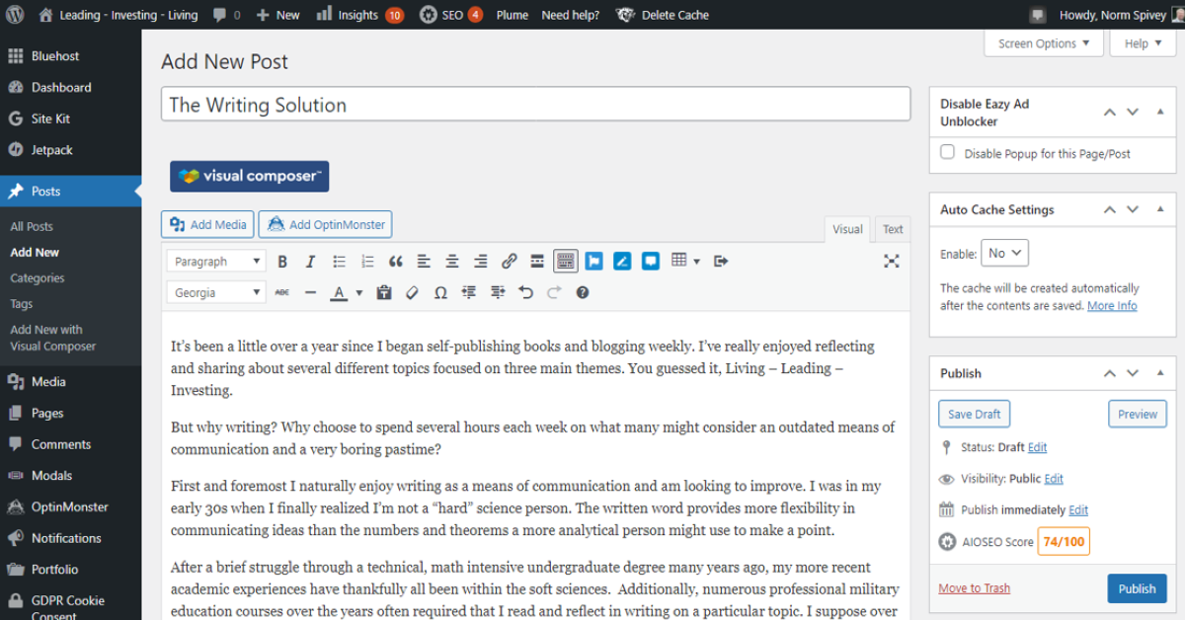
Task: Save the post as a draft
Action: pyautogui.click(x=974, y=414)
